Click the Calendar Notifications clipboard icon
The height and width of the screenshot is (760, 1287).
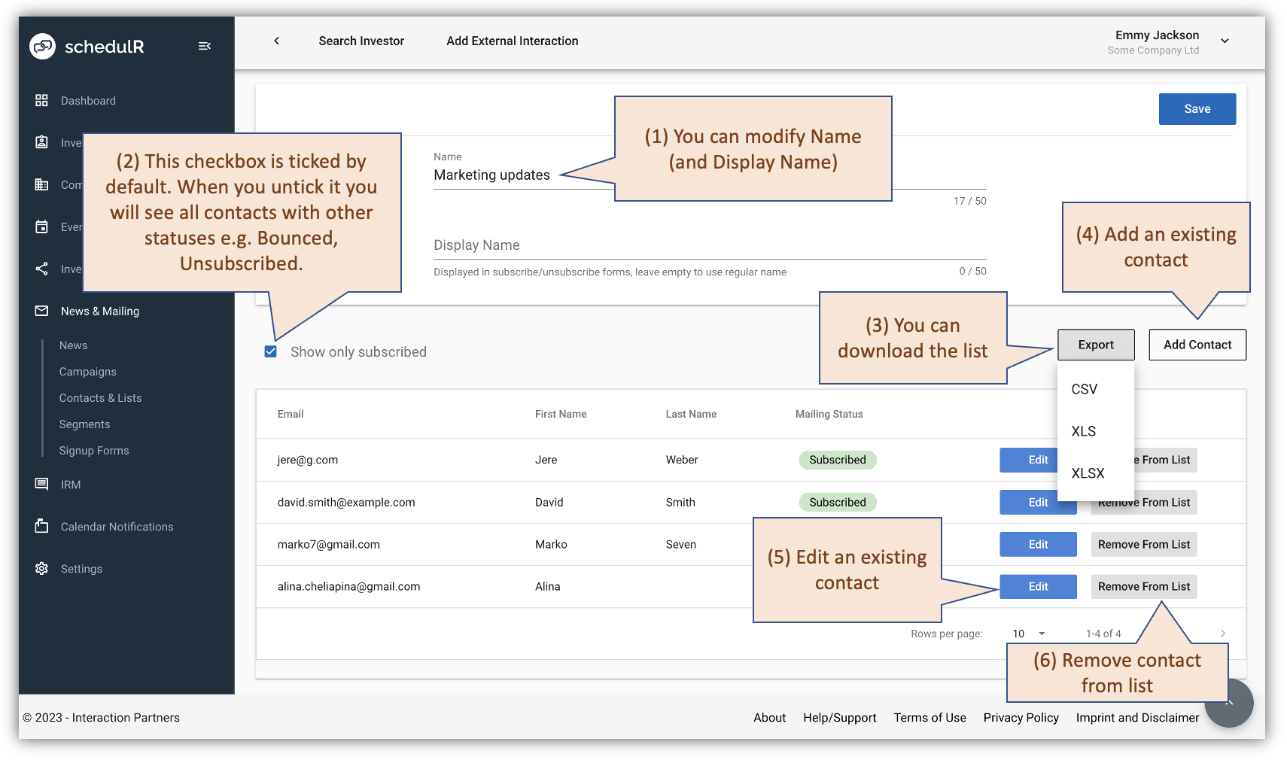tap(41, 526)
